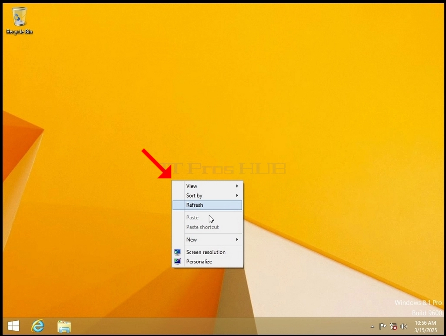Click the grayed-out Paste entry
The height and width of the screenshot is (336, 446).
[x=207, y=218]
